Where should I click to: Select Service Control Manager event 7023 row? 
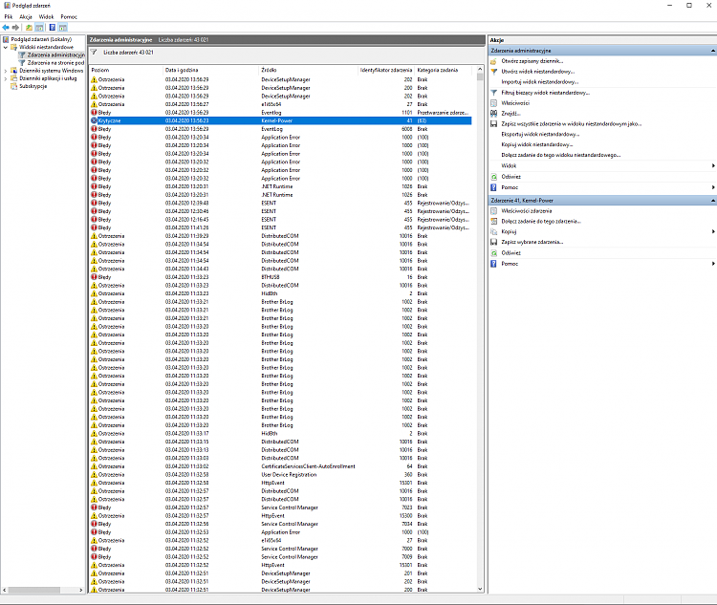[x=281, y=508]
